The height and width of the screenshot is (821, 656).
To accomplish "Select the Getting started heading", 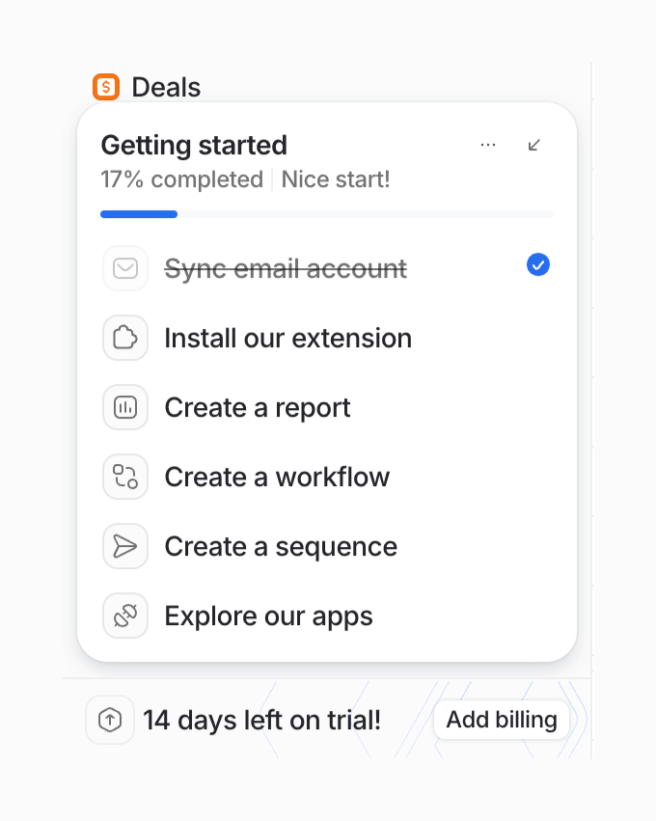I will 193,145.
